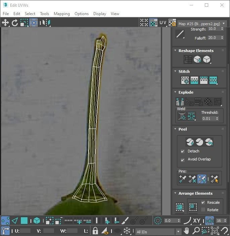Collapse the Explode rollout

[x=175, y=92]
